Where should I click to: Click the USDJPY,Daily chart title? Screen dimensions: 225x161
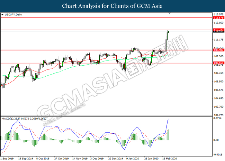[13, 15]
